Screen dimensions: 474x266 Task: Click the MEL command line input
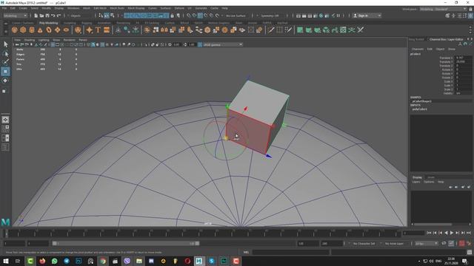point(290,252)
